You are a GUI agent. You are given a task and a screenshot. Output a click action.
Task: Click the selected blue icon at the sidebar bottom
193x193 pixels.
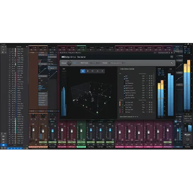click(3, 145)
